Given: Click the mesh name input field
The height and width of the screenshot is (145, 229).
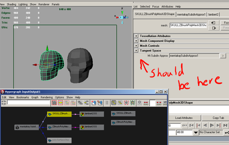Looking at the screenshot, I should [188, 25].
